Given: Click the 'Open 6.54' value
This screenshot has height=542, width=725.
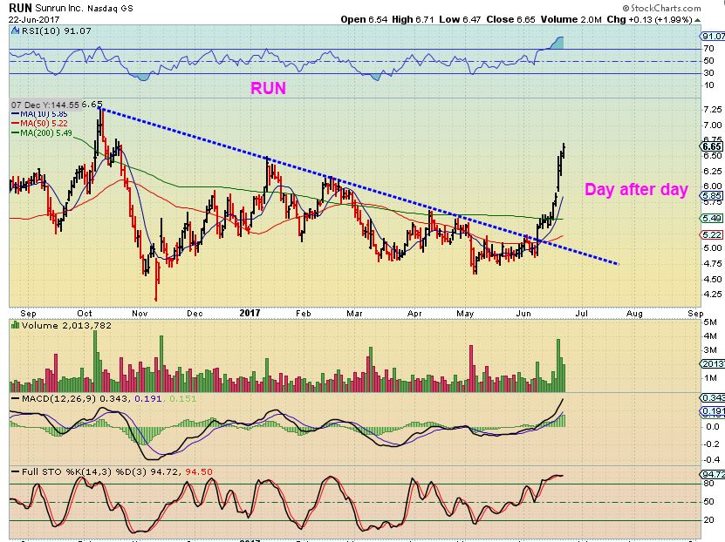Looking at the screenshot, I should point(365,19).
